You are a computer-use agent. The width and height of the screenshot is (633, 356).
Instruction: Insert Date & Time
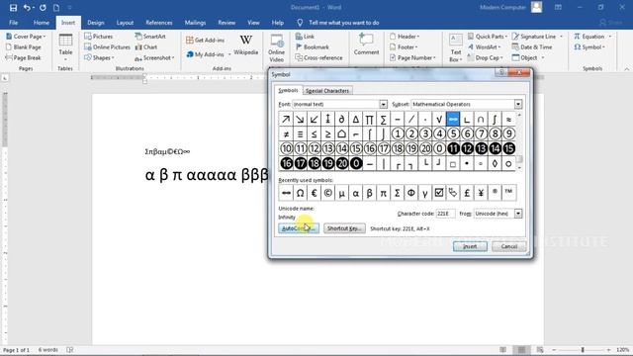(x=532, y=47)
